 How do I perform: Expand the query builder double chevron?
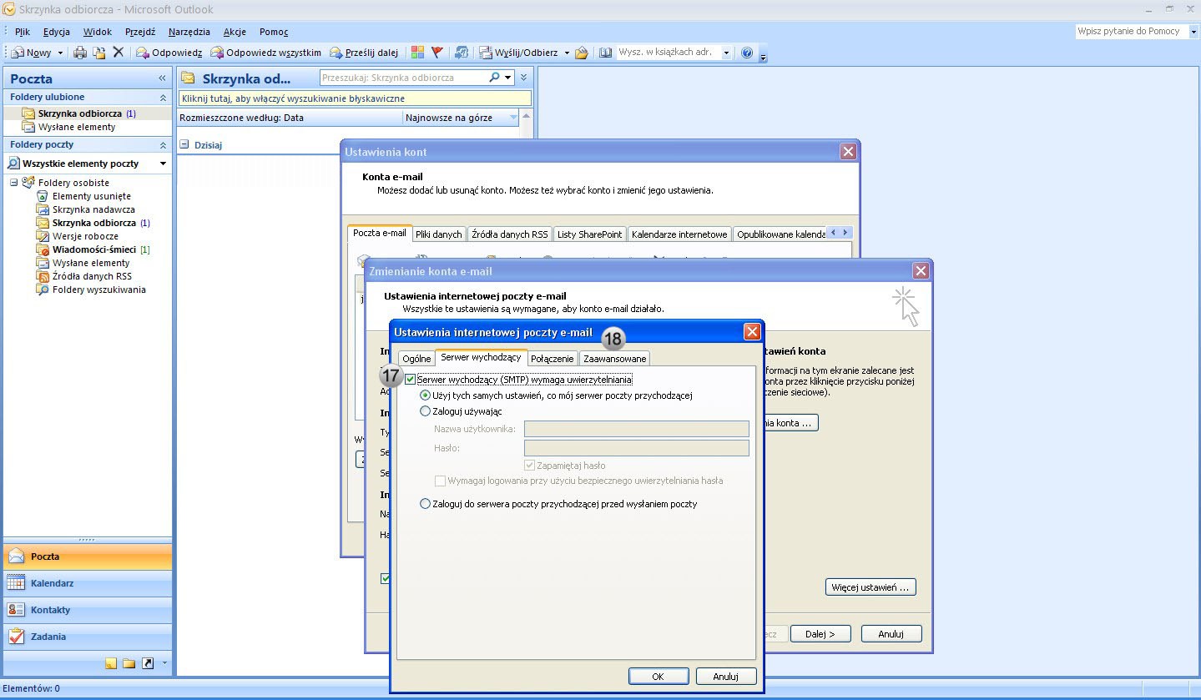coord(524,78)
